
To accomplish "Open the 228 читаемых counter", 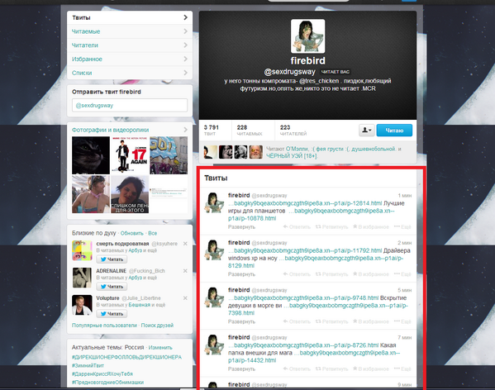I will click(x=250, y=130).
